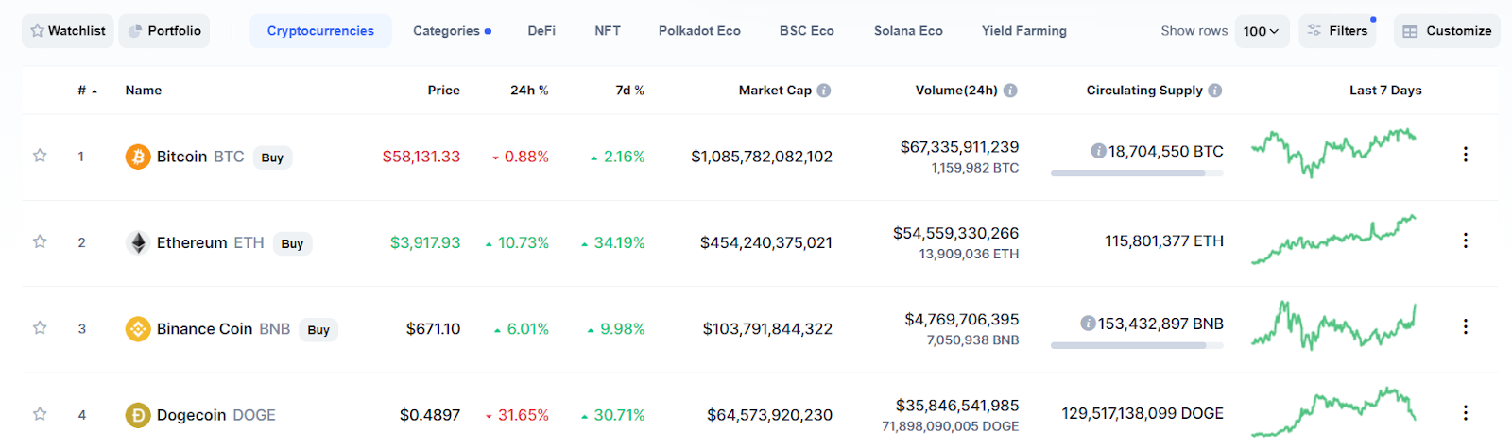This screenshot has height=448, width=1512.
Task: Toggle the watchlist star for Ethereum
Action: [x=40, y=242]
